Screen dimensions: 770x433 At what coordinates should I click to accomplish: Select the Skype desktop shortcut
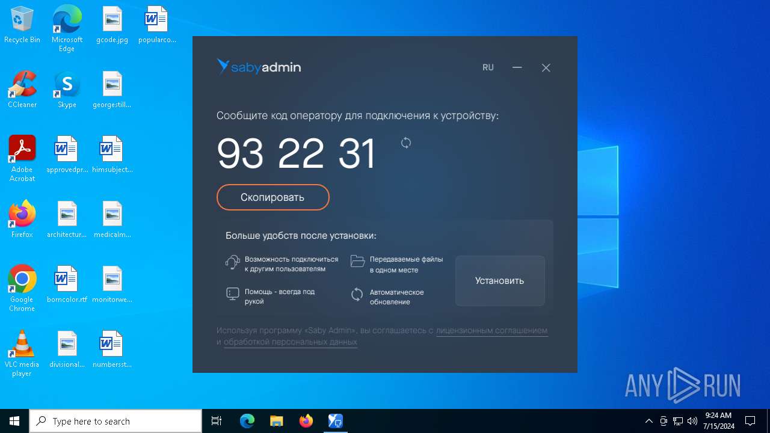pyautogui.click(x=67, y=90)
